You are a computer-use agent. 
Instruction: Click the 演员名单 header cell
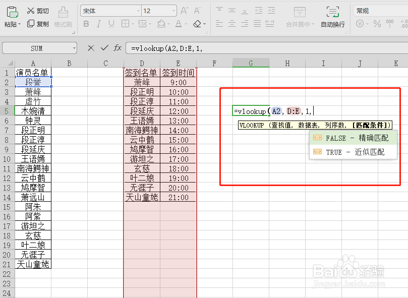[x=33, y=73]
